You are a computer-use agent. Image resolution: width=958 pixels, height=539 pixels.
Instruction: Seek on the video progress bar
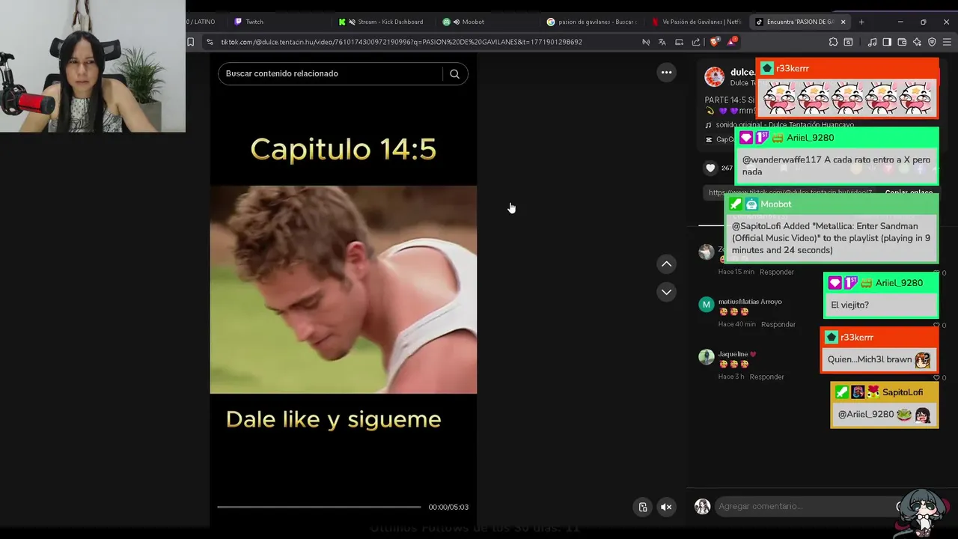tap(319, 507)
